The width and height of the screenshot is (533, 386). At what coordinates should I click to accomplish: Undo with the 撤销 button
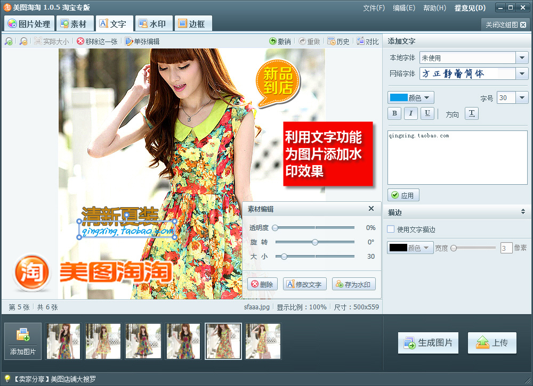pyautogui.click(x=280, y=42)
